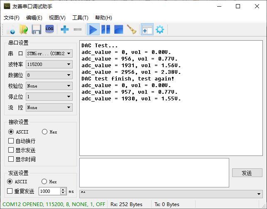The width and height of the screenshot is (267, 209).
Task: Expand the 数据位 dropdown showing 8
Action: click(x=49, y=75)
